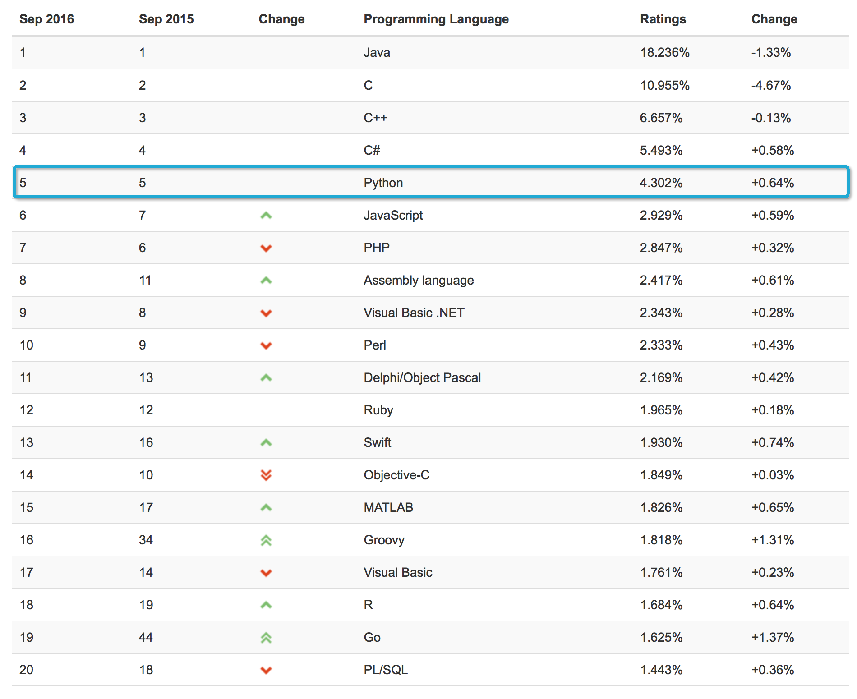Click green up arrow in R row
This screenshot has height=699, width=857.
[x=266, y=605]
